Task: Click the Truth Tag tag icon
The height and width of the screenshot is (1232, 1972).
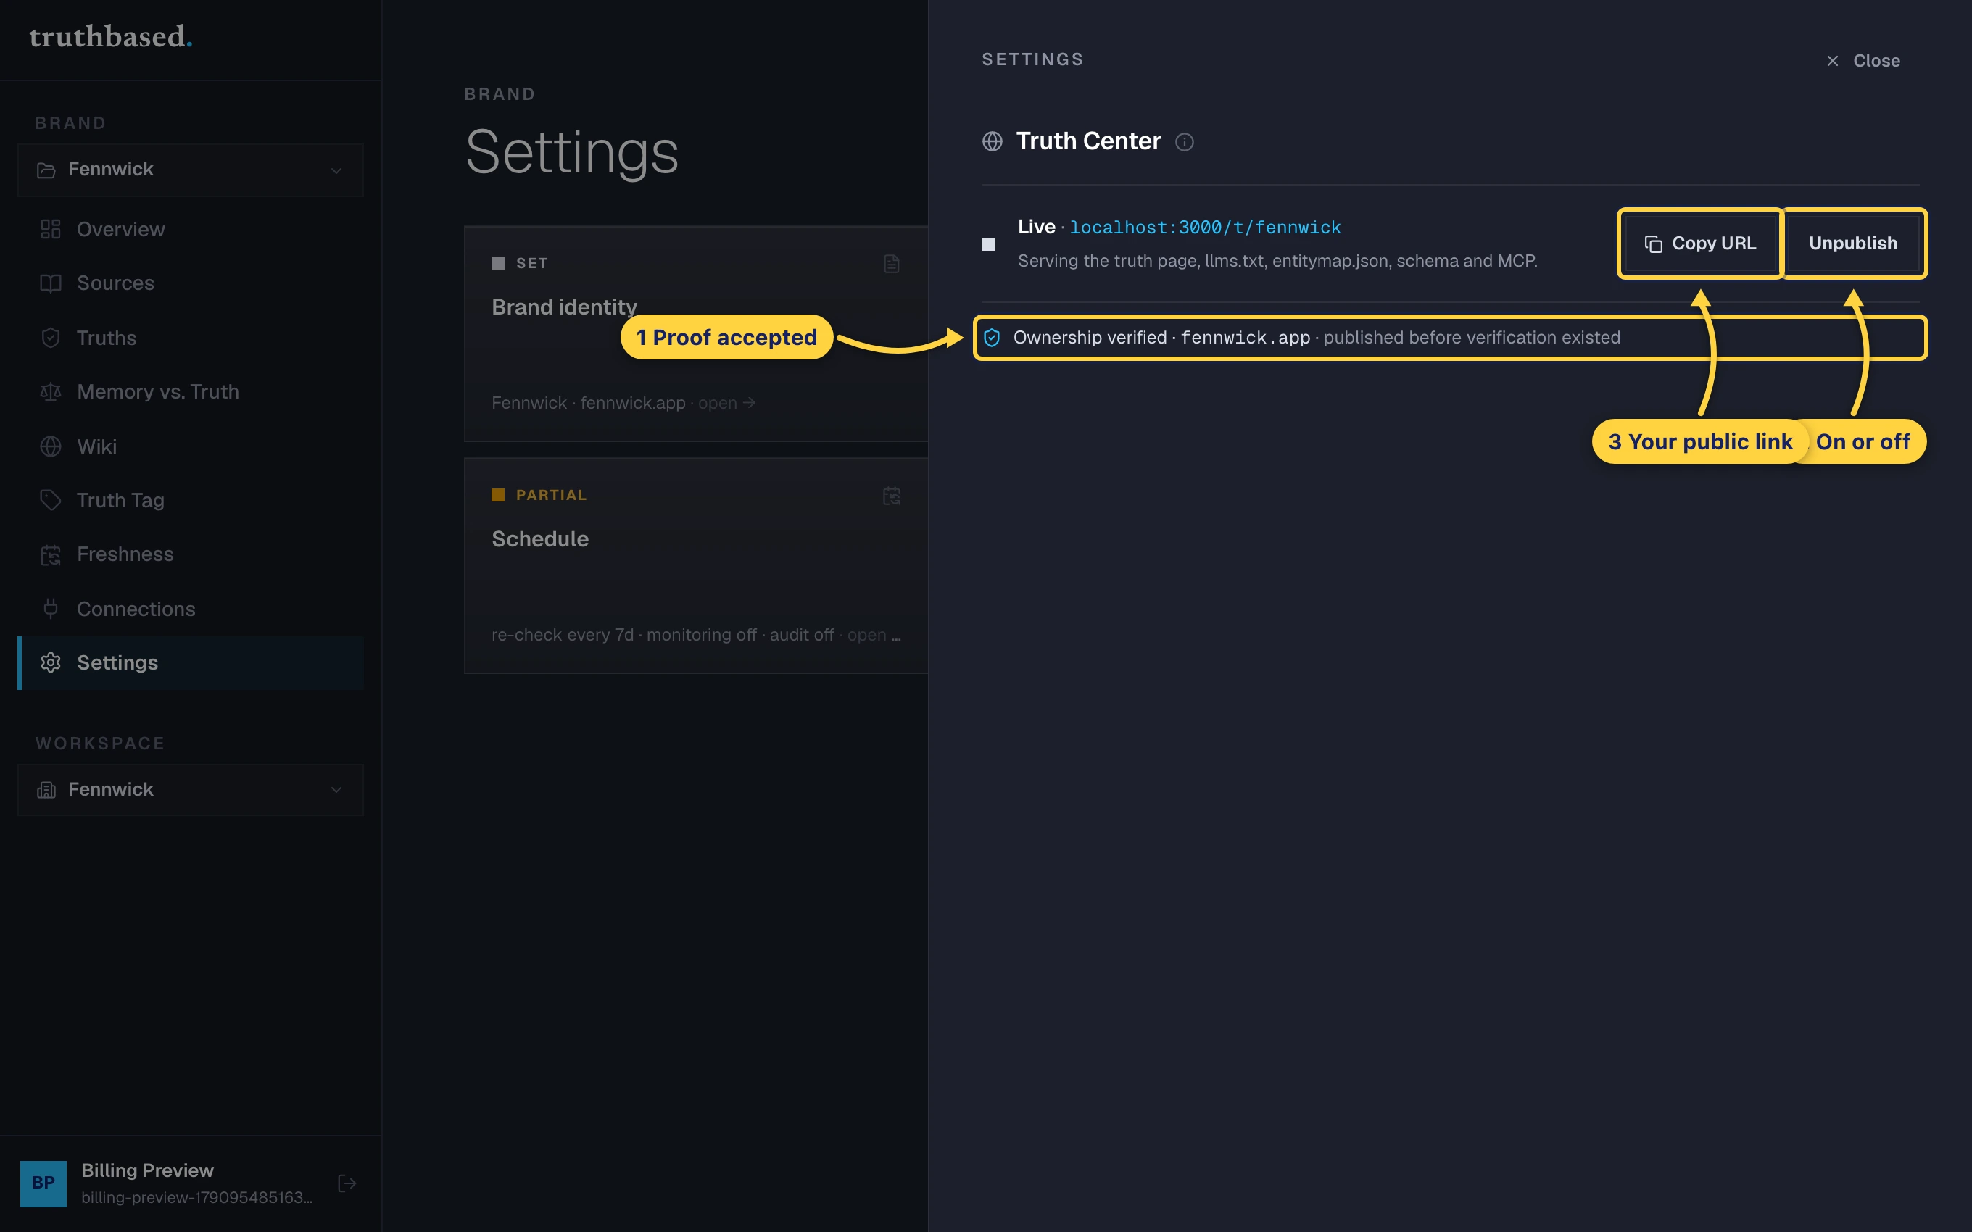Action: coord(51,500)
